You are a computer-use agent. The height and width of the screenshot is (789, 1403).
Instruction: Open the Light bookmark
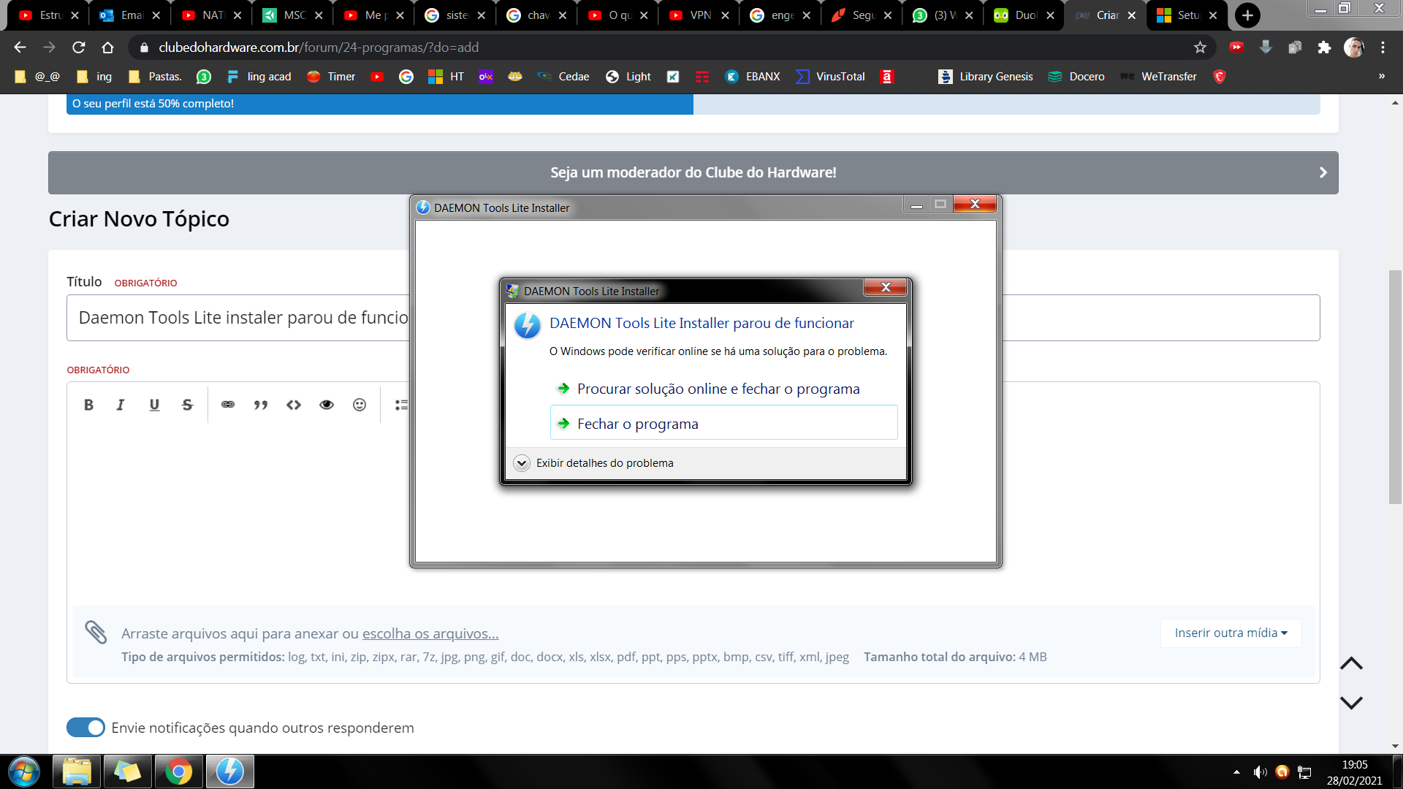click(628, 77)
